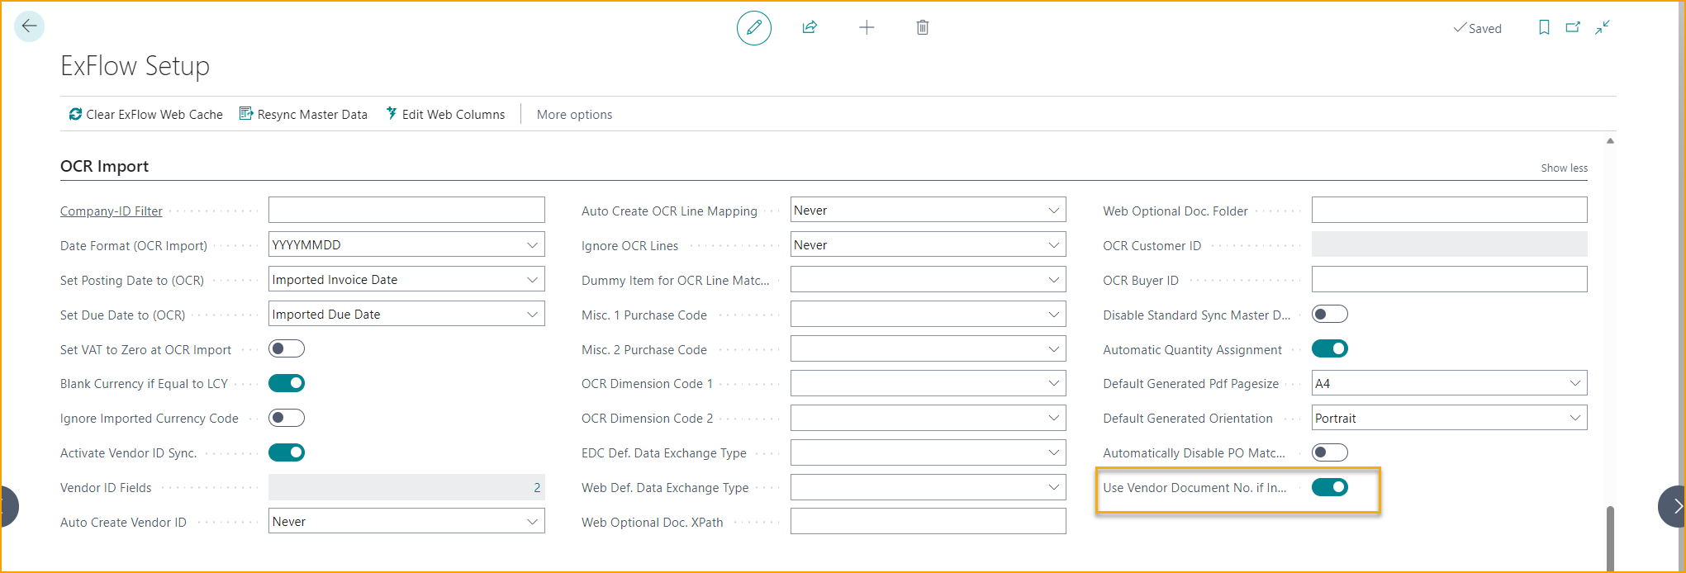This screenshot has height=573, width=1686.
Task: Click the Web Optional Doc. Folder field
Action: [x=1449, y=210]
